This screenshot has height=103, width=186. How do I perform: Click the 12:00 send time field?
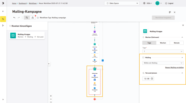(x=148, y=79)
